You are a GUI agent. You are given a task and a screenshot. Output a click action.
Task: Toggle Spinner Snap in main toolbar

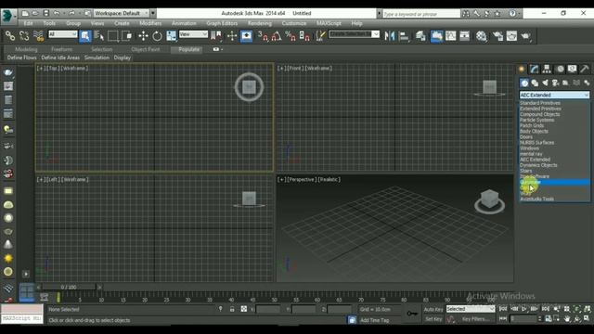pyautogui.click(x=304, y=36)
